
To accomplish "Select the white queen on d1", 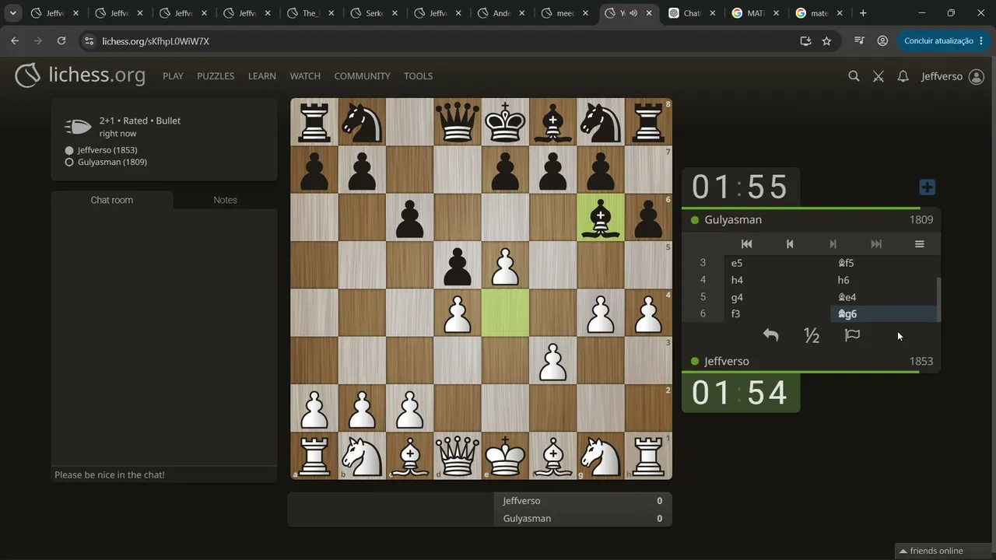I will click(458, 456).
